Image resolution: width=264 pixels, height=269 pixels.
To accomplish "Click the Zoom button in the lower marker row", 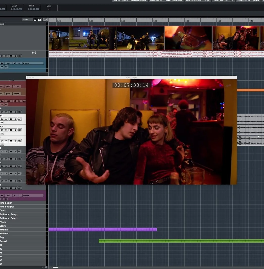I will pyautogui.click(x=16, y=94).
